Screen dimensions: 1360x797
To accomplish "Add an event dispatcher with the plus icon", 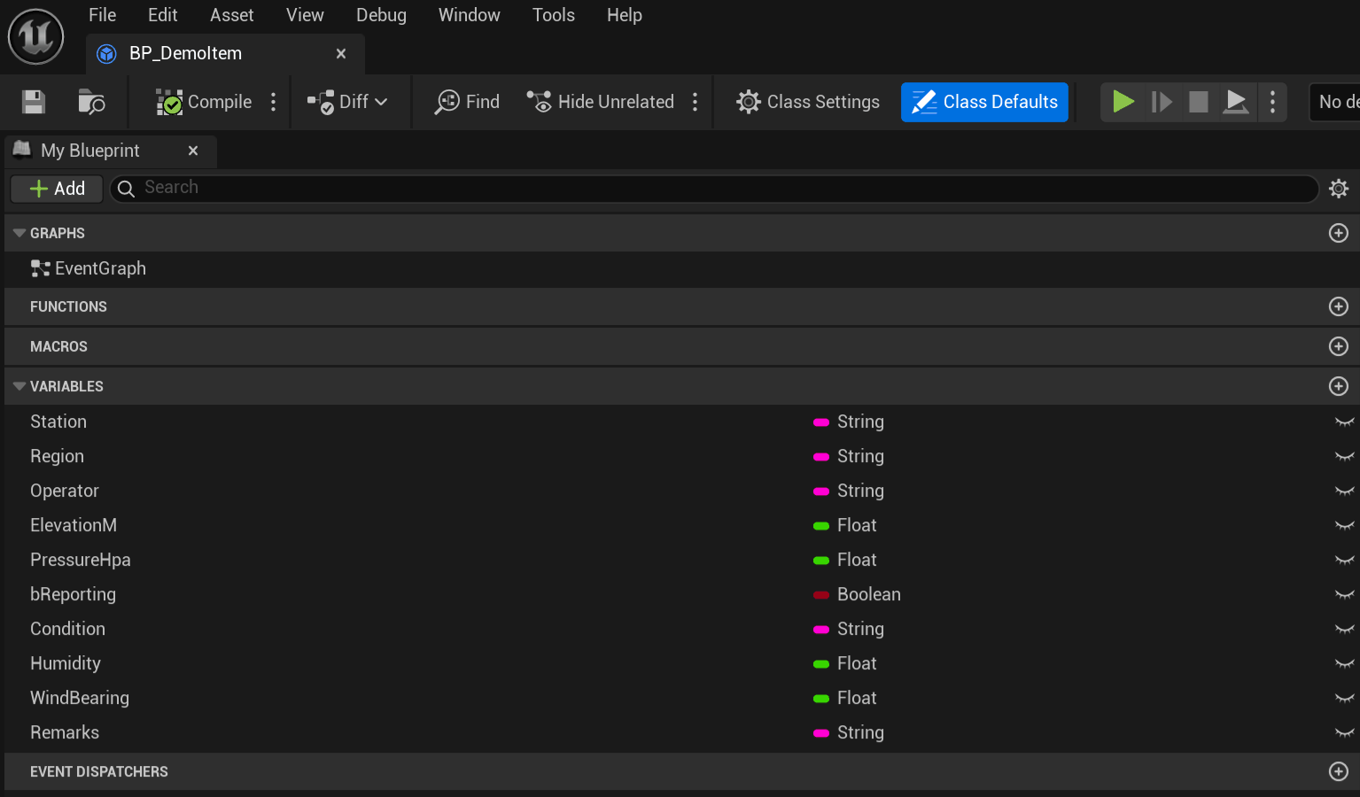I will pos(1339,771).
